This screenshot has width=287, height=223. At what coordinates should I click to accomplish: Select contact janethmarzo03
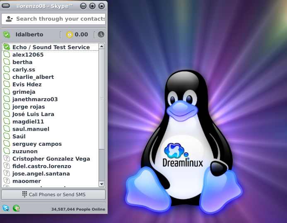(x=51, y=99)
